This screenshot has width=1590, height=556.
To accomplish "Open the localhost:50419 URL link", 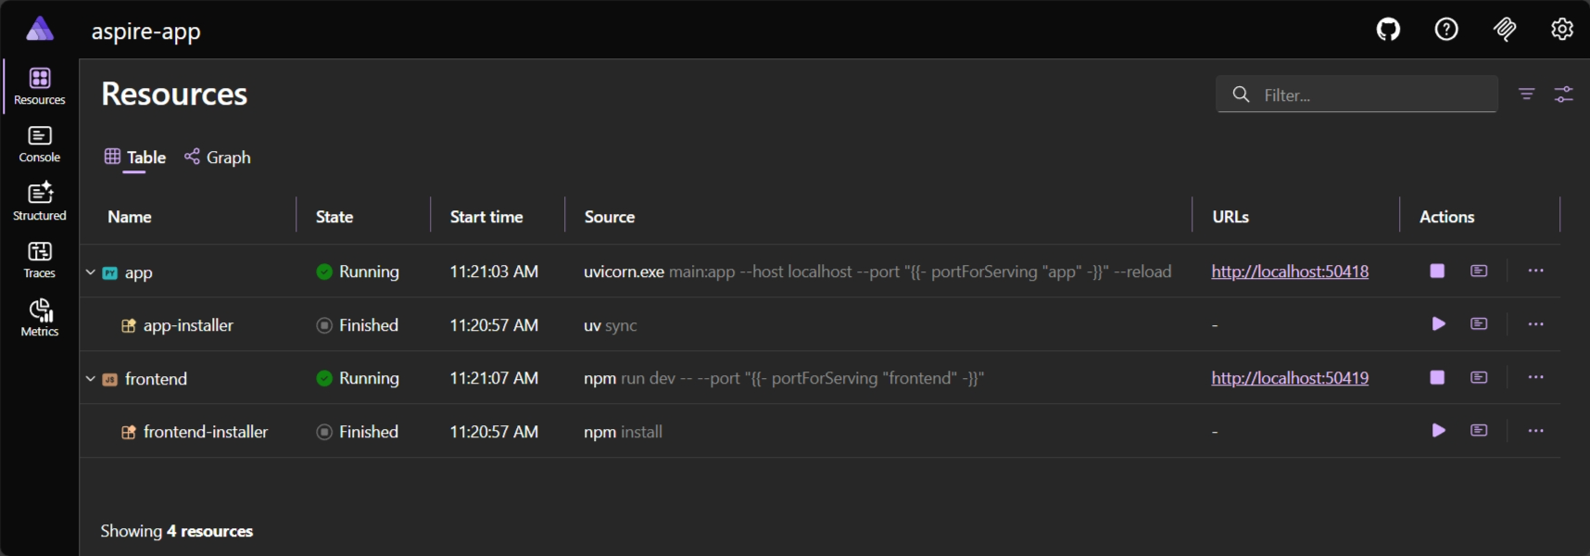I will (1290, 378).
